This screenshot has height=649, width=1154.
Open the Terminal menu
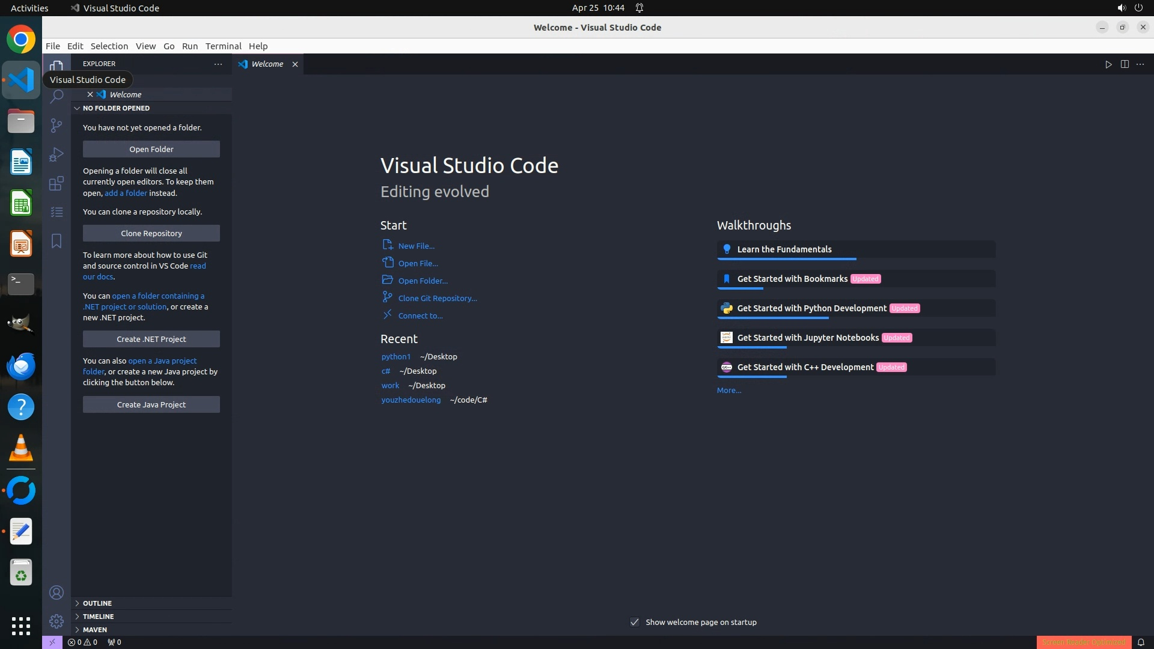click(223, 46)
